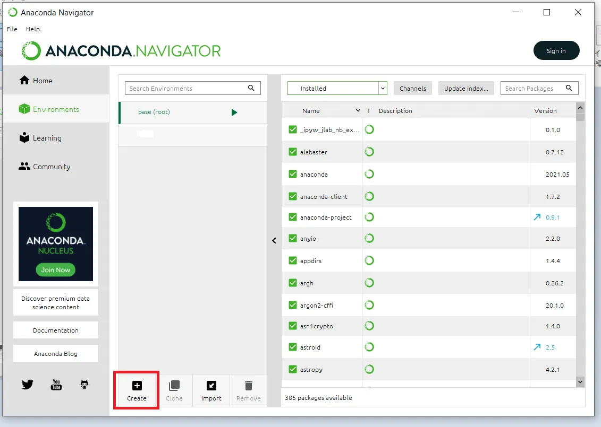
Task: Toggle the argon2-cffi package checkbox
Action: pyautogui.click(x=293, y=305)
